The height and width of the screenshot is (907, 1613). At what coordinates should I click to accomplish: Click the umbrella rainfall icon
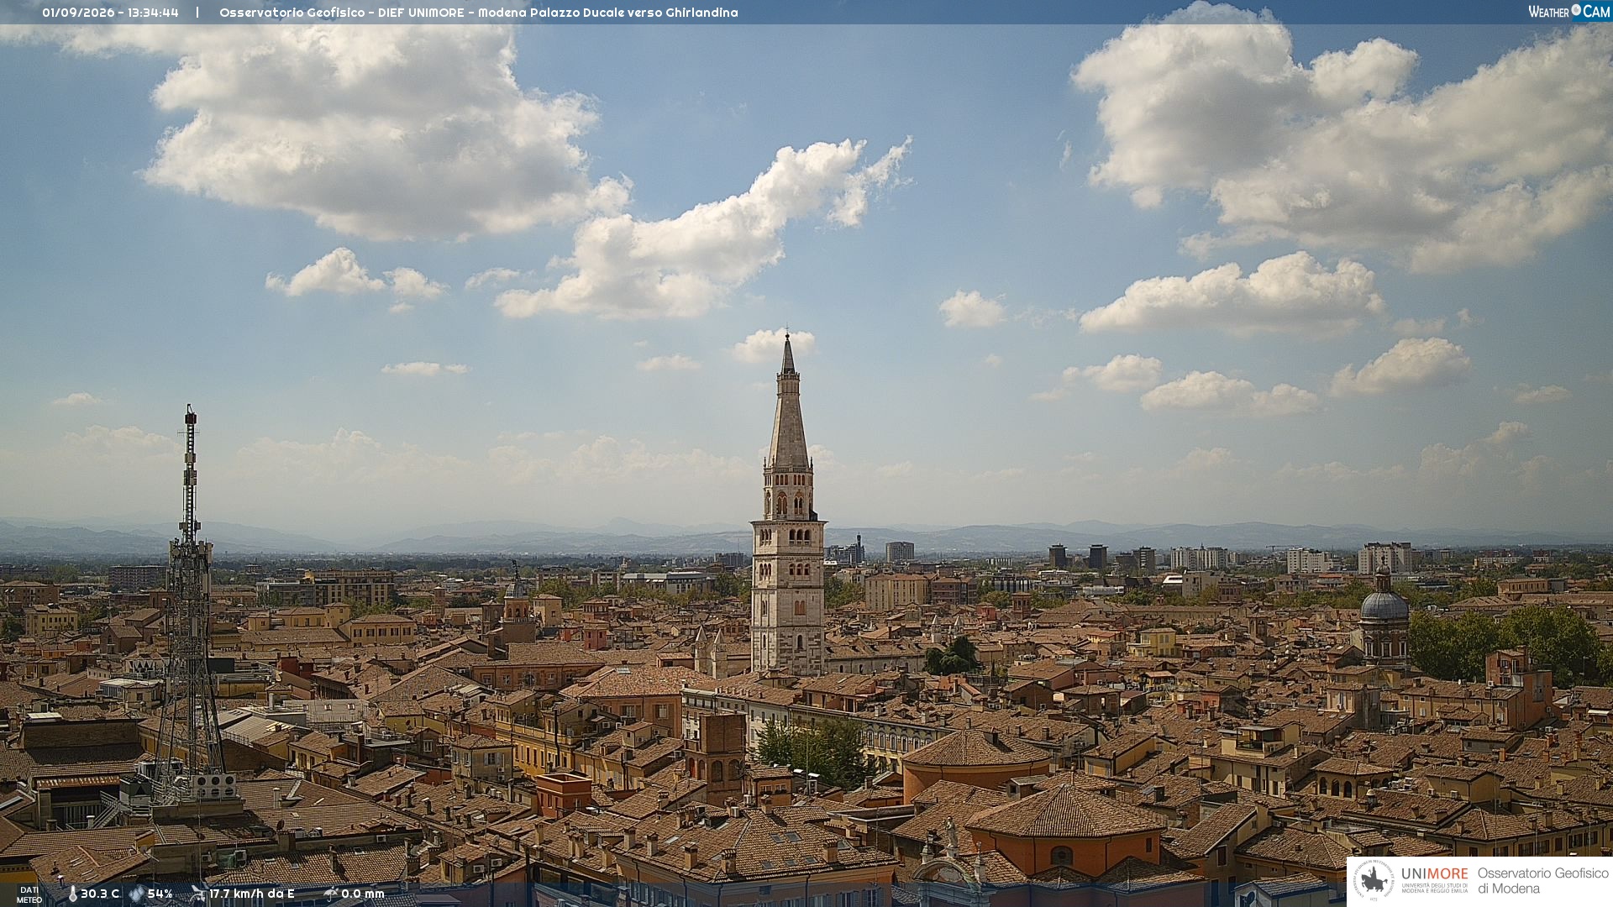[x=330, y=894]
